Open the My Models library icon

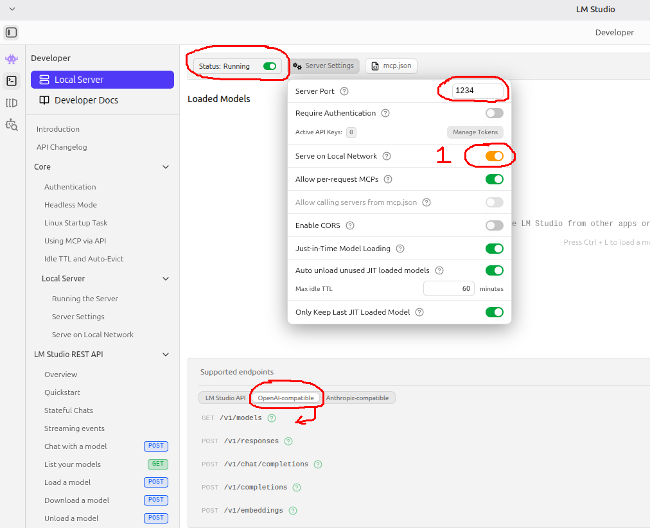click(12, 103)
